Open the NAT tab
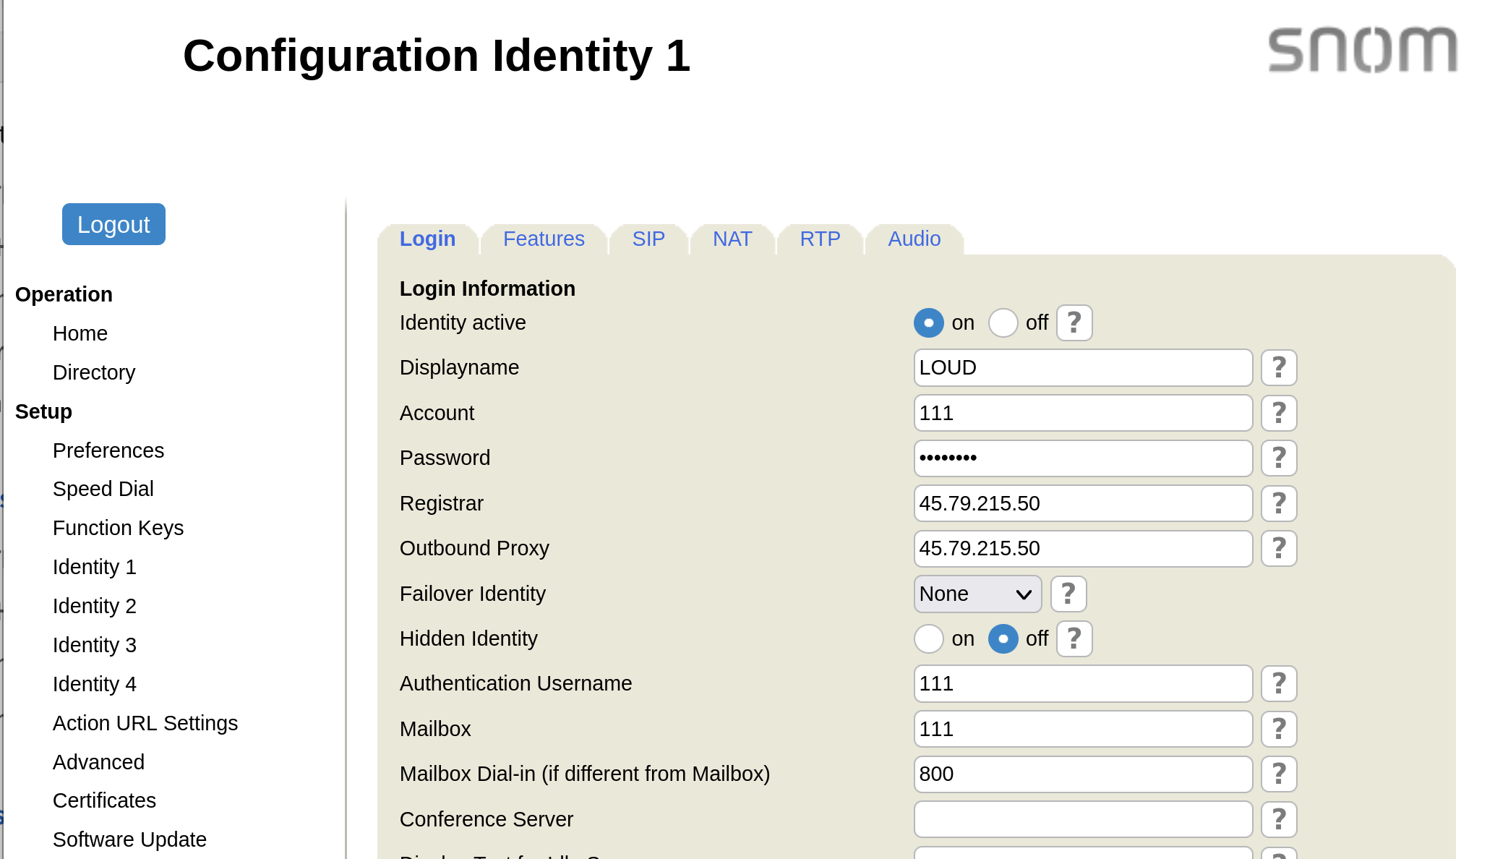Image resolution: width=1495 pixels, height=859 pixels. coord(732,239)
